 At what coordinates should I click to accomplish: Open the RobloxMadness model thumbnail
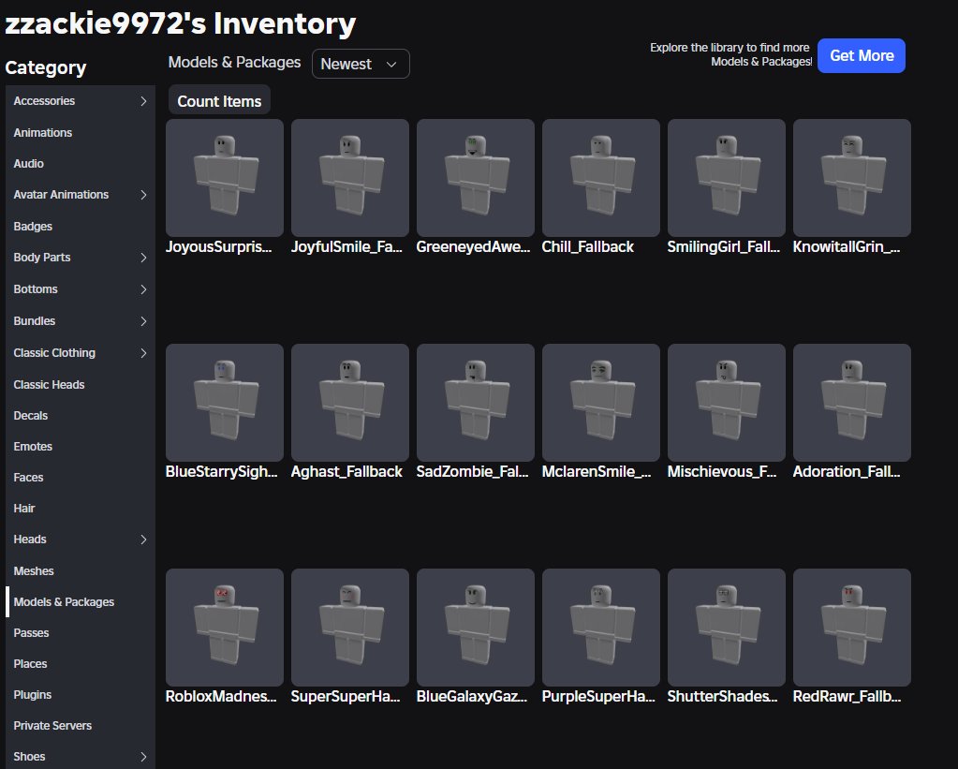(x=224, y=628)
